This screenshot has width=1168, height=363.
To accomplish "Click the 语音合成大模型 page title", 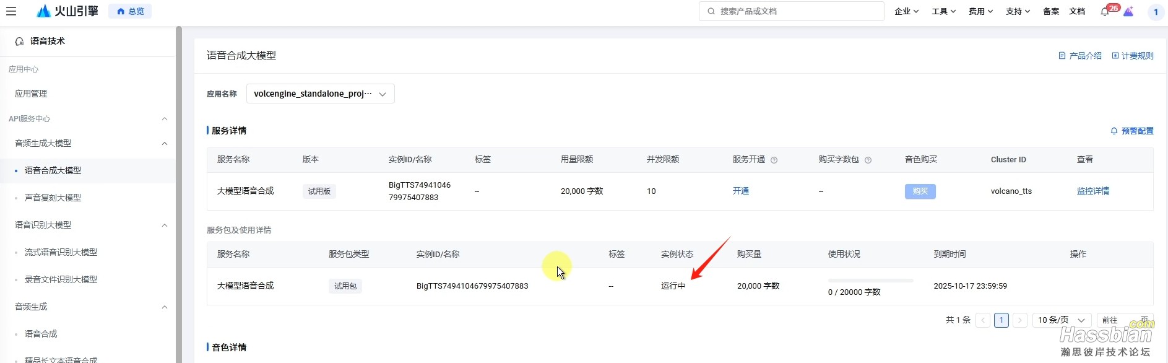I will coord(241,56).
